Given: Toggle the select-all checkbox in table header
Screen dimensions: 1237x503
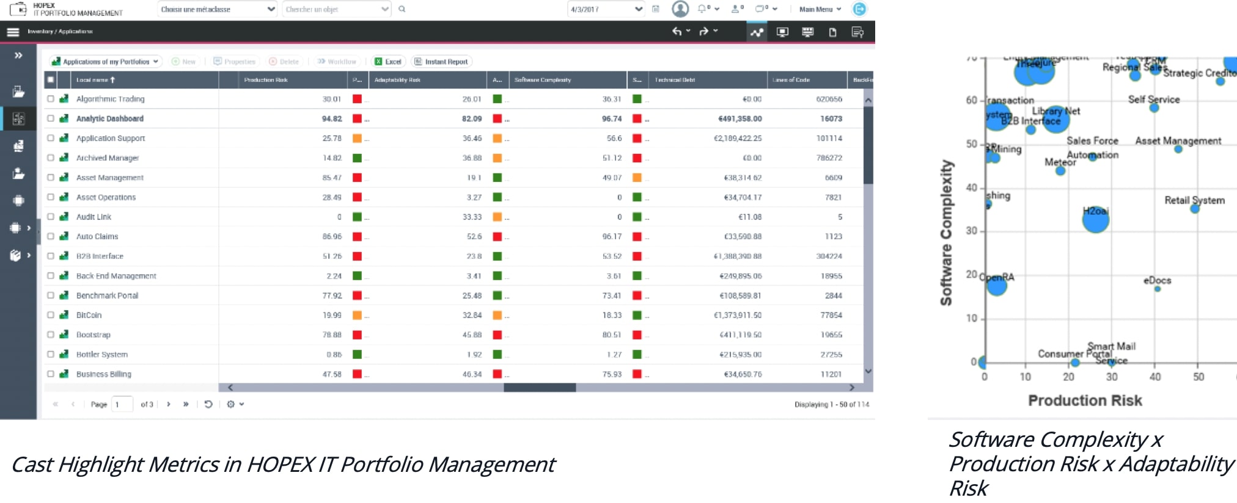Looking at the screenshot, I should tap(51, 79).
